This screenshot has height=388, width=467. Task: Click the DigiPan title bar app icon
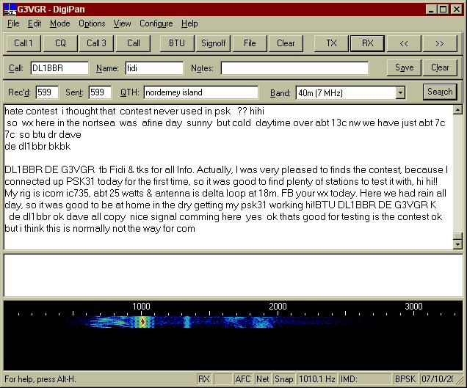(x=10, y=10)
